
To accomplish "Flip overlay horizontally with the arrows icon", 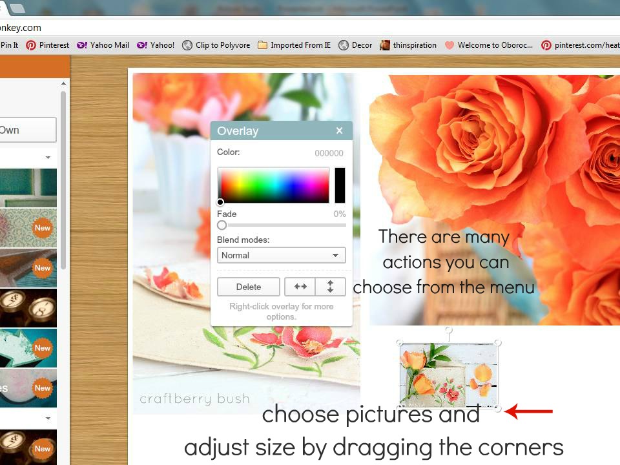I will (300, 287).
